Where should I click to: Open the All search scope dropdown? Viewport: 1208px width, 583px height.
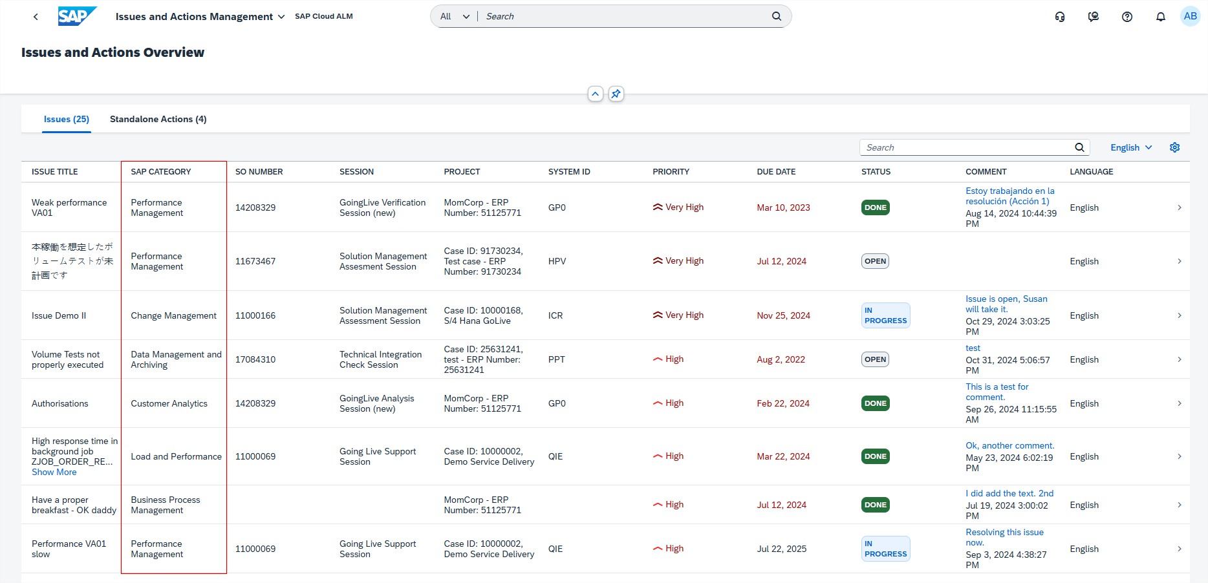tap(455, 17)
